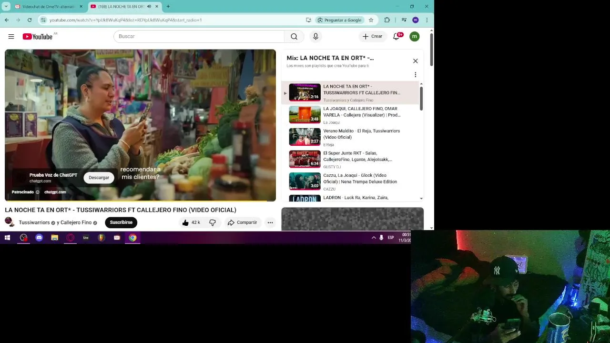Focus the Buscar search box

click(x=199, y=36)
